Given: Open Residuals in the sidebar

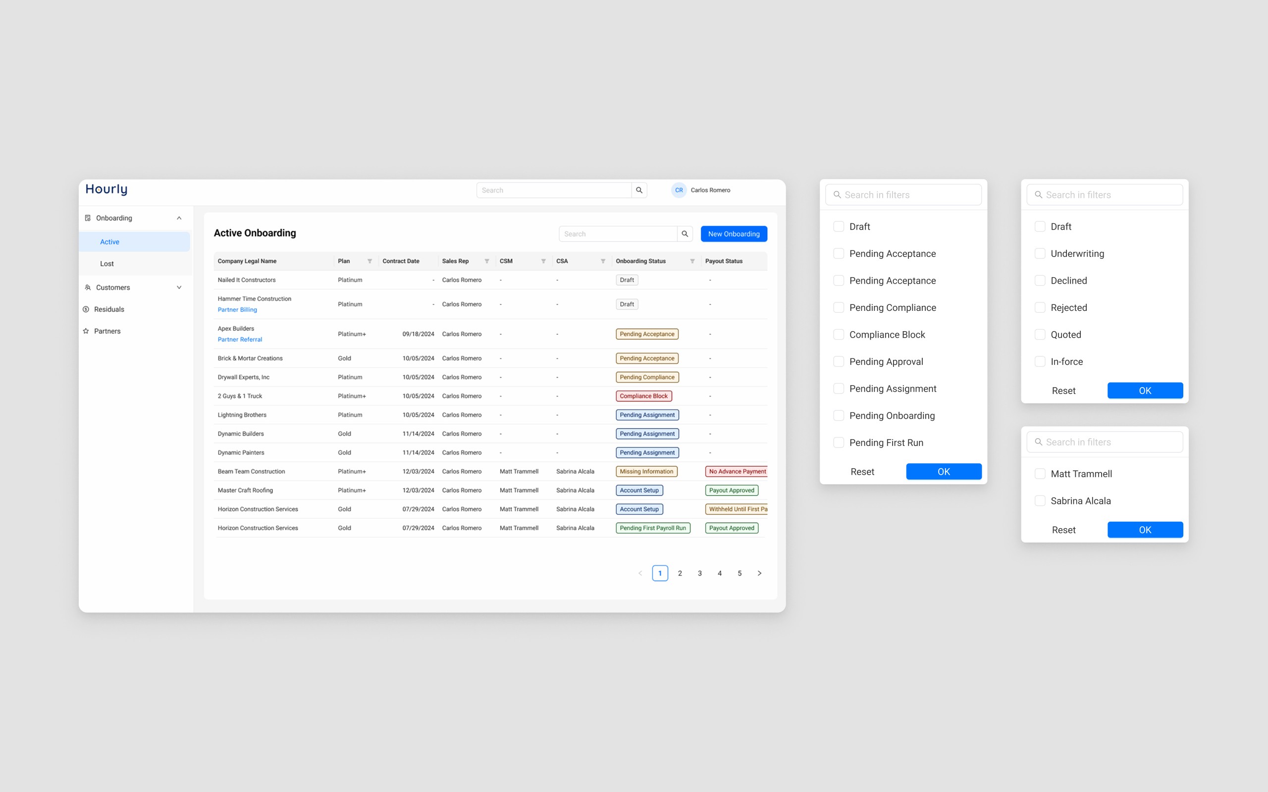Looking at the screenshot, I should (109, 309).
